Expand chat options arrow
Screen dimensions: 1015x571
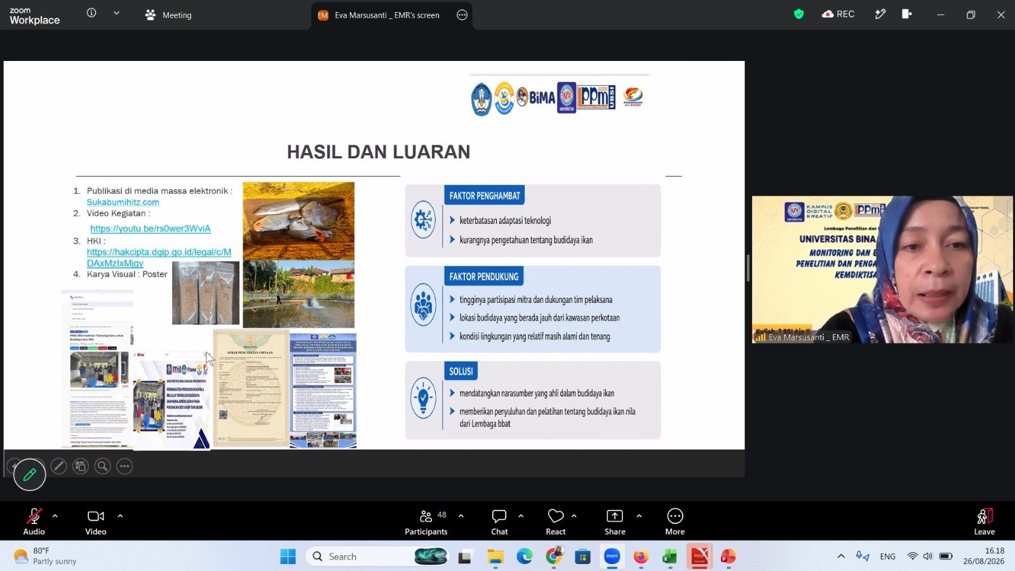tap(521, 516)
